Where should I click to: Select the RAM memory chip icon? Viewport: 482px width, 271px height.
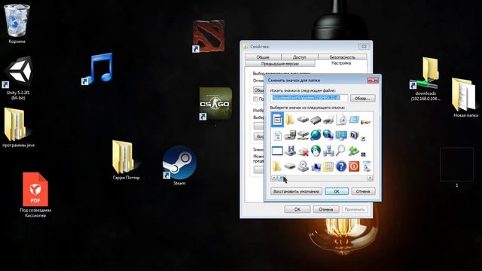click(x=316, y=120)
